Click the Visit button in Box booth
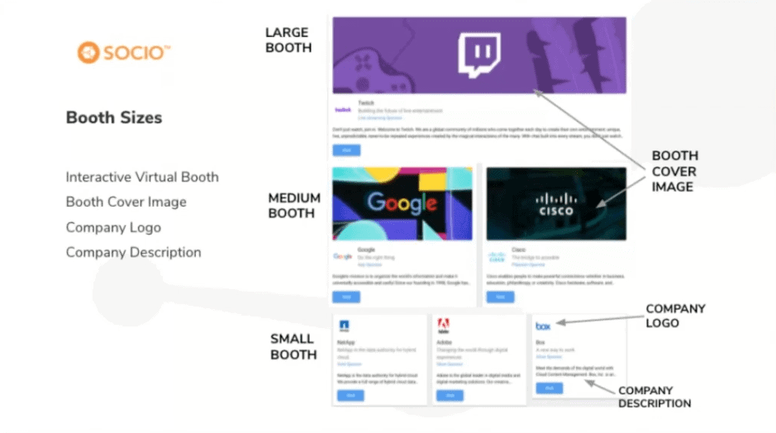776x433 pixels. pyautogui.click(x=550, y=388)
